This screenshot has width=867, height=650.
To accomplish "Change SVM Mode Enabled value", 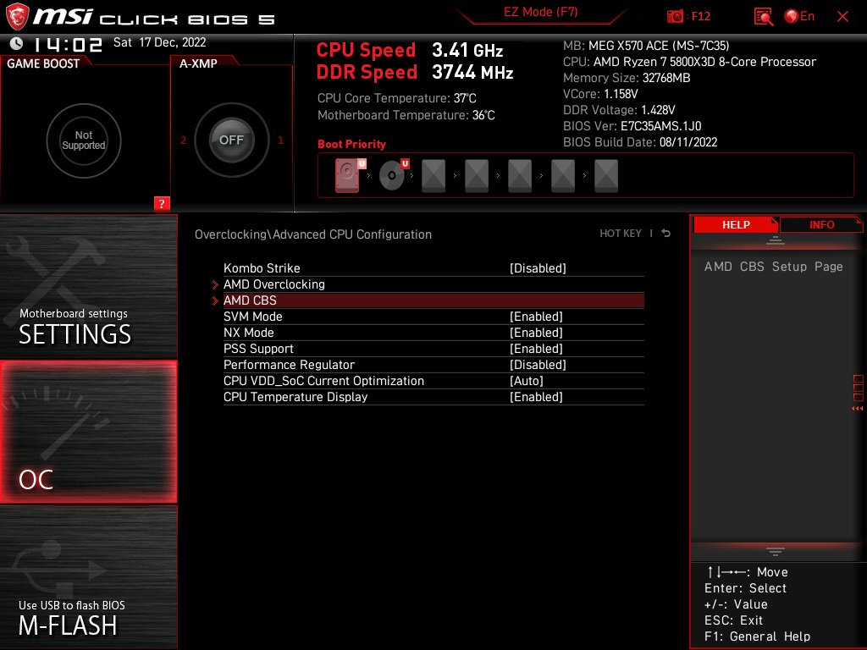I will [536, 317].
